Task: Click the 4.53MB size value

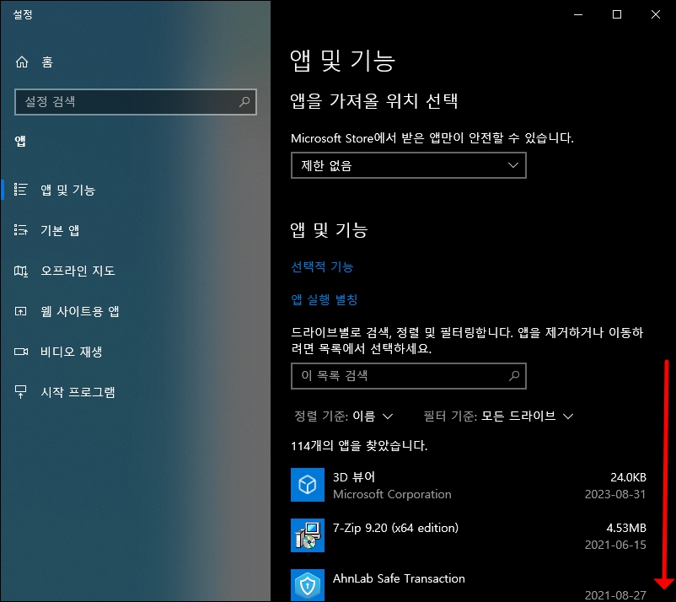Action: click(x=626, y=528)
